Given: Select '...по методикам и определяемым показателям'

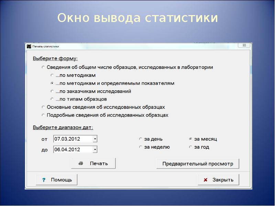Looking at the screenshot, I should coord(52,83).
